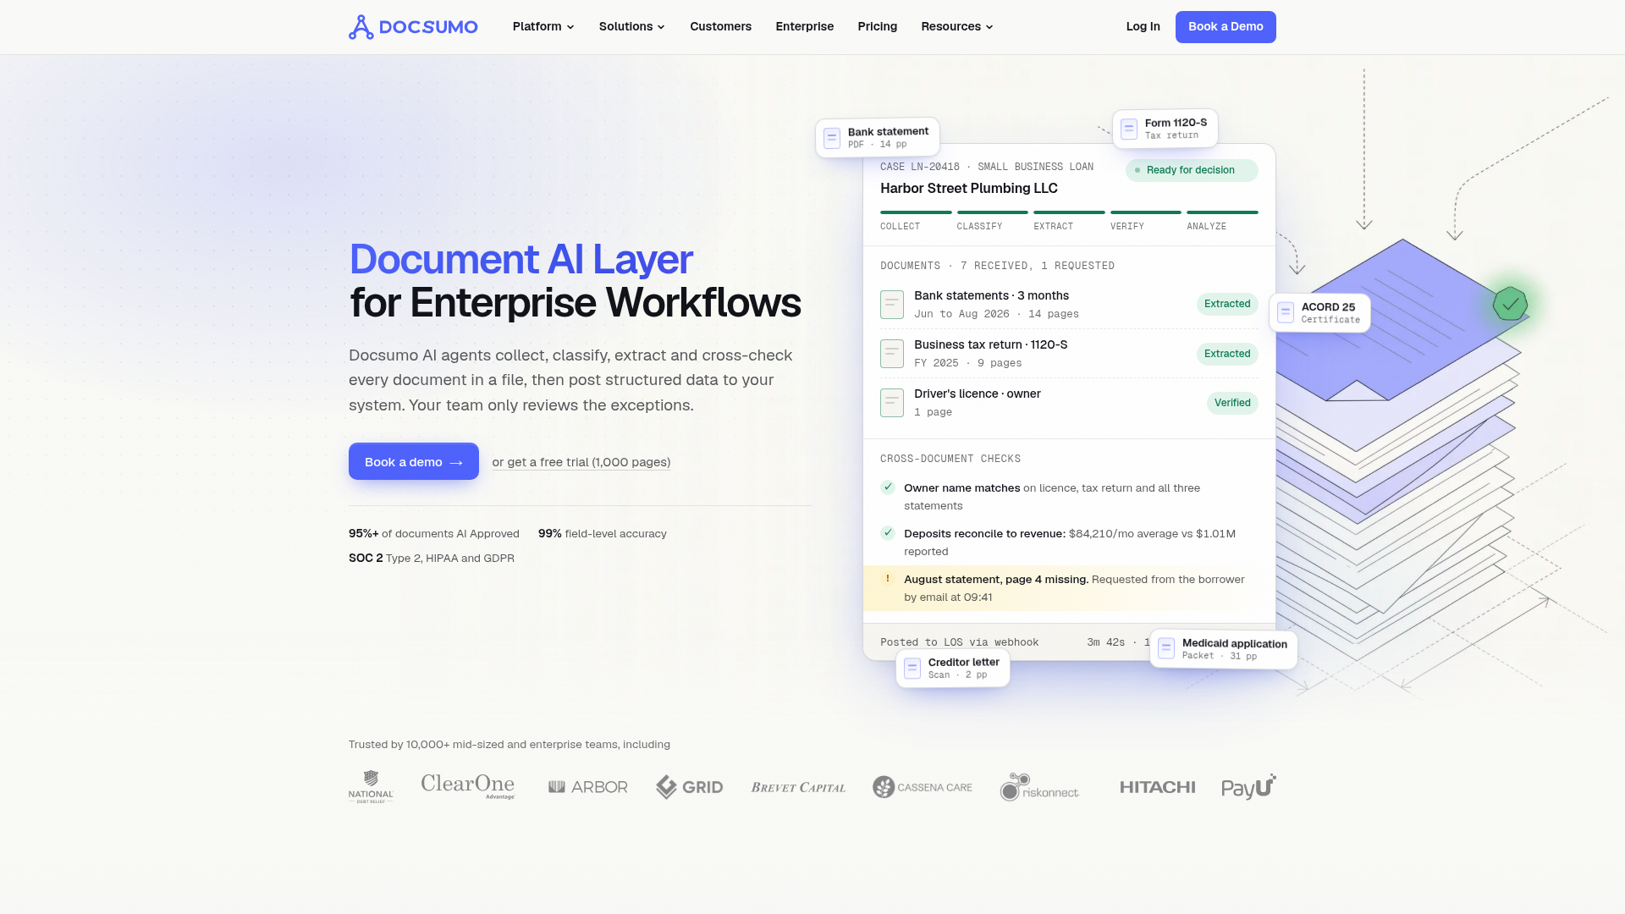The width and height of the screenshot is (1625, 914).
Task: Expand the Solutions dropdown
Action: (632, 27)
